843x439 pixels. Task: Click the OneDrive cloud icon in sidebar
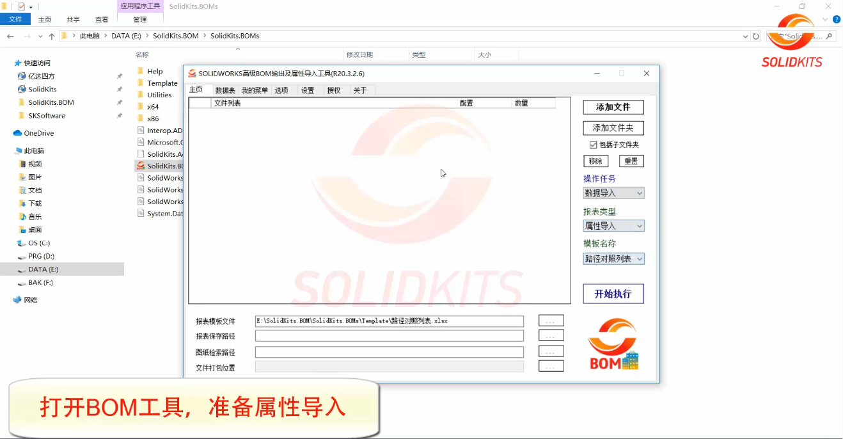coord(17,133)
